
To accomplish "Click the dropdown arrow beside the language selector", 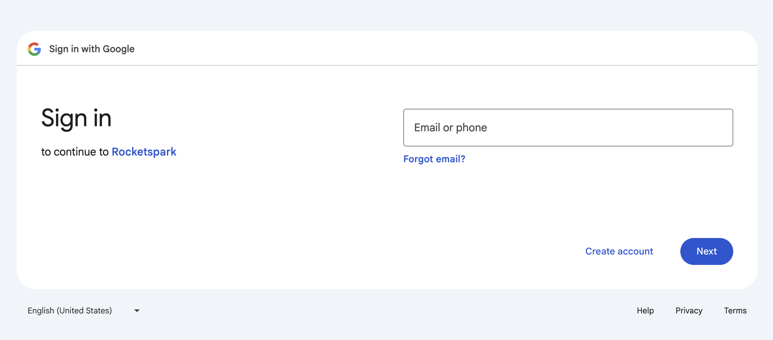I will point(136,311).
